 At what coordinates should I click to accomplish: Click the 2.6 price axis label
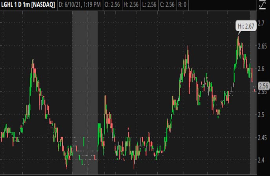(x=261, y=68)
